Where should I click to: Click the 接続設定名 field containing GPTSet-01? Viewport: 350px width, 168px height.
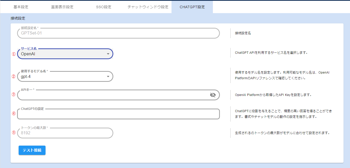click(118, 33)
